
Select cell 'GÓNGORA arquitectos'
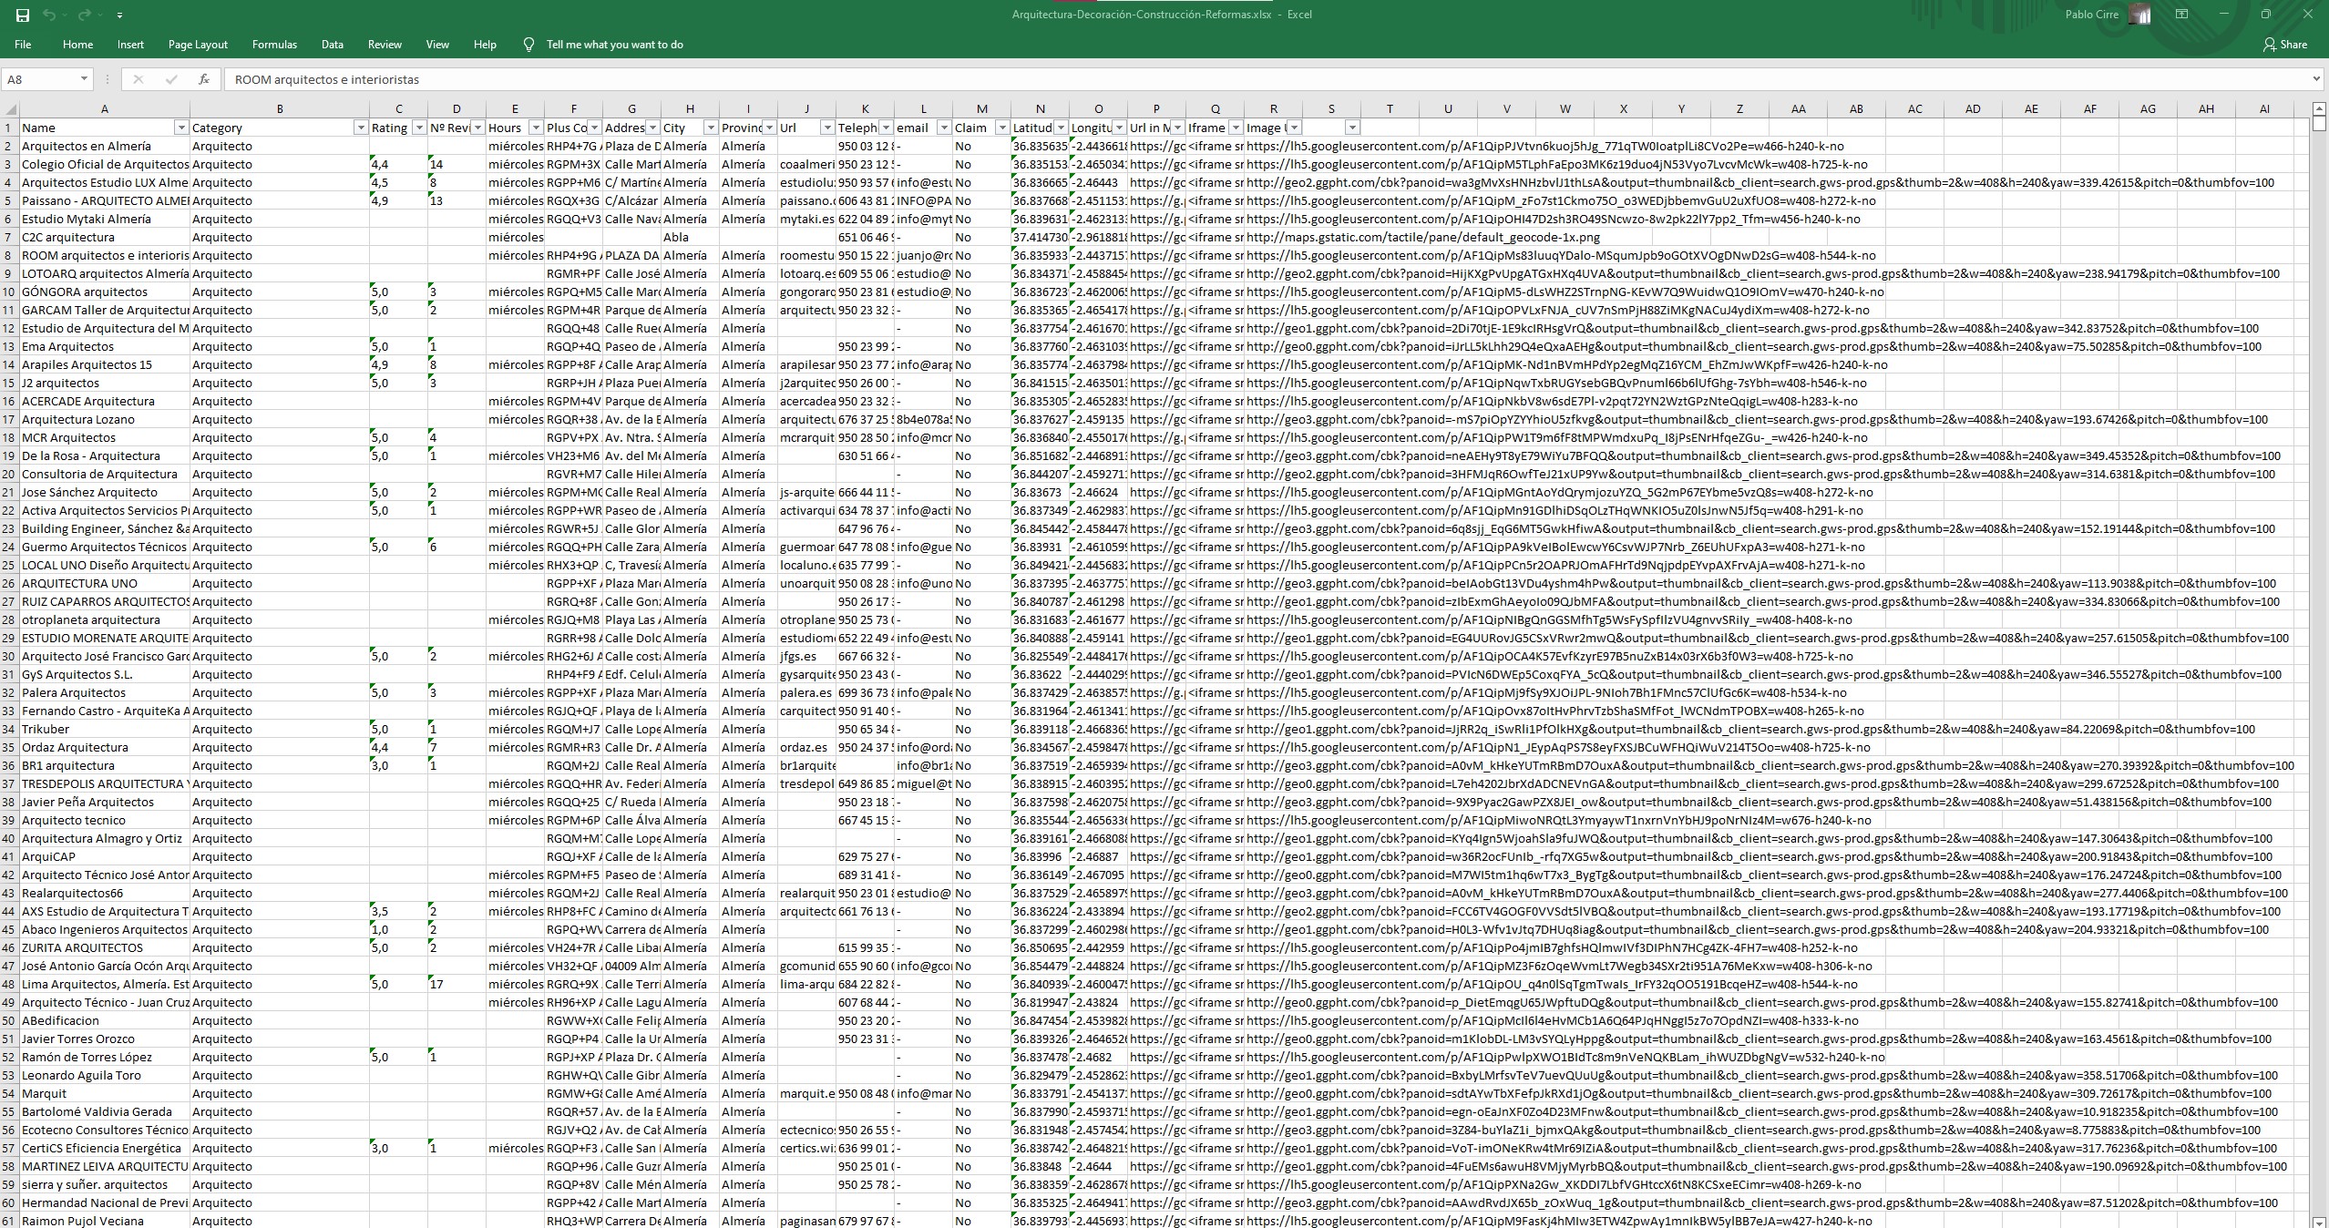tap(105, 292)
